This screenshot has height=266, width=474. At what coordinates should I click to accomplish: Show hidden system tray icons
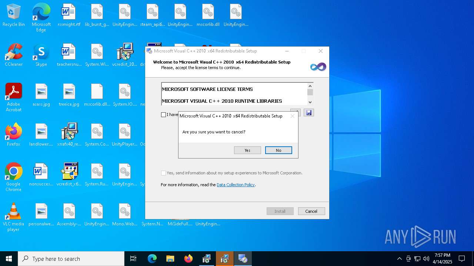(x=399, y=259)
